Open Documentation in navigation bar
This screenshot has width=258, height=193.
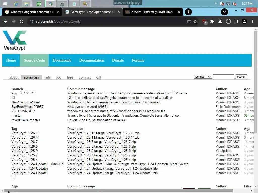point(92,60)
